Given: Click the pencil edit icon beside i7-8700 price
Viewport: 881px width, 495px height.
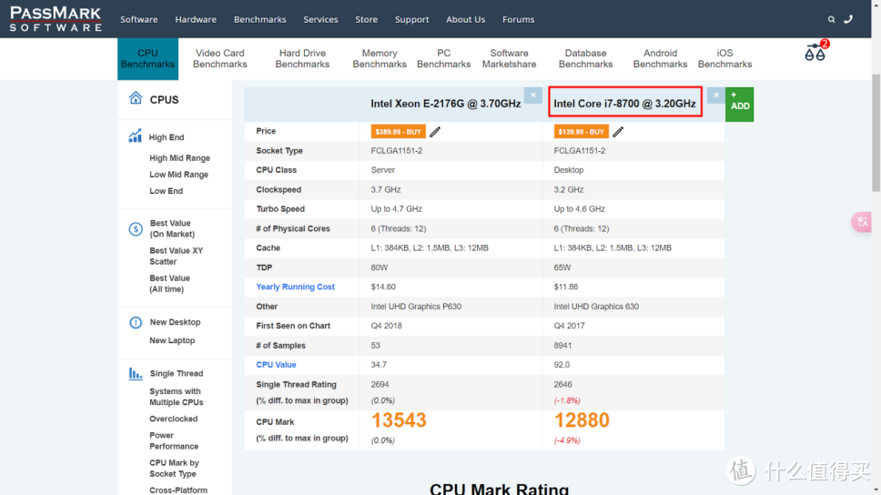Looking at the screenshot, I should click(618, 132).
